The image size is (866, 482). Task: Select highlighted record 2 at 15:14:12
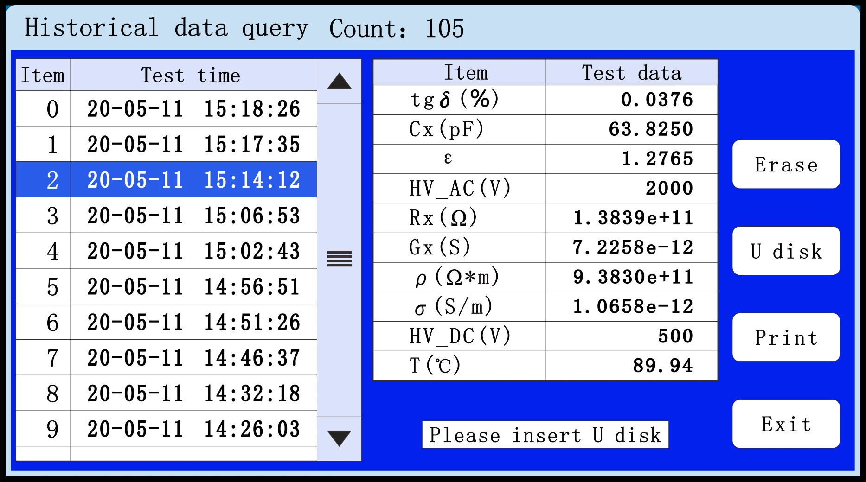[167, 180]
